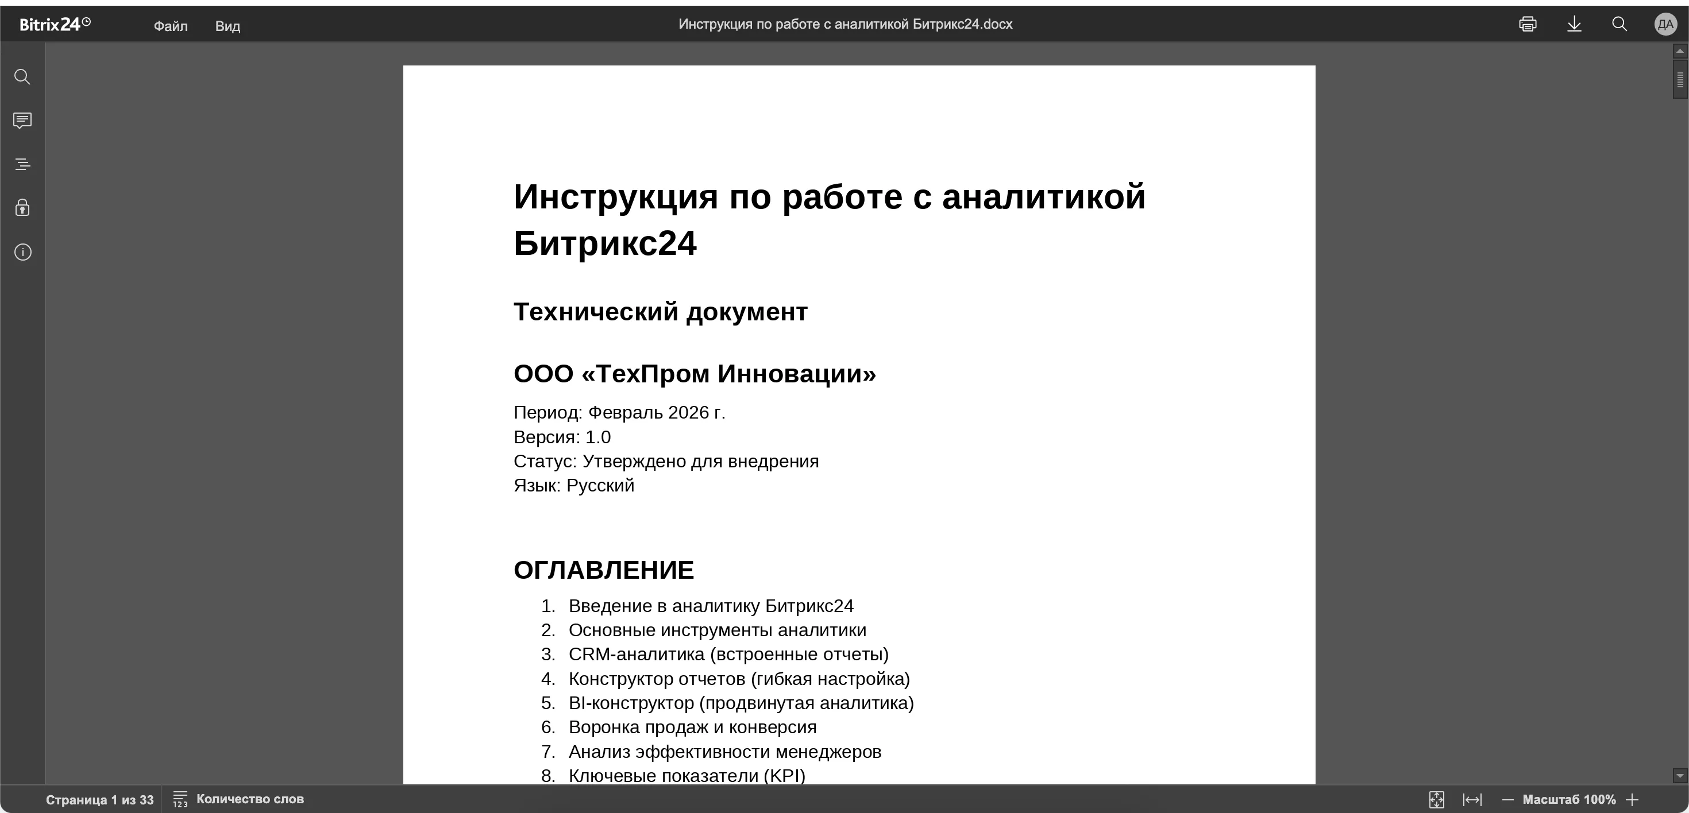Click the Масштаб 100% zoom label
Screen dimensions: 1689x813
(1569, 799)
